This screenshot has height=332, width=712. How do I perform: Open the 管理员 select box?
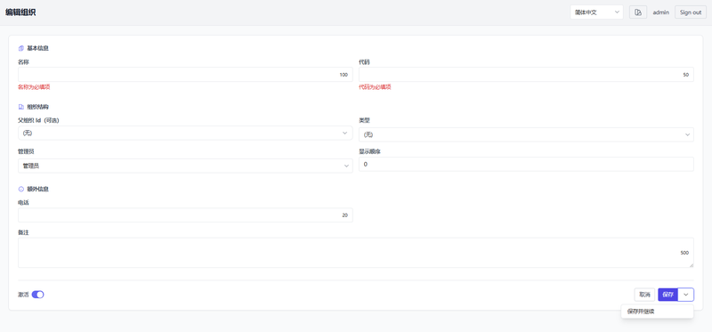[x=185, y=166]
